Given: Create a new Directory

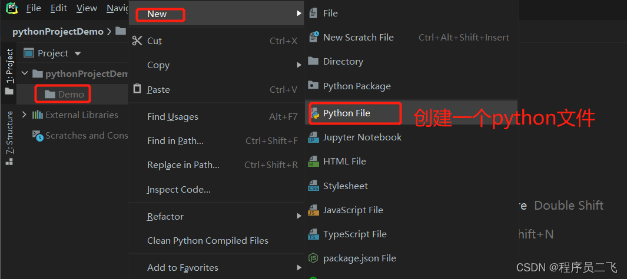Looking at the screenshot, I should [x=411, y=62].
